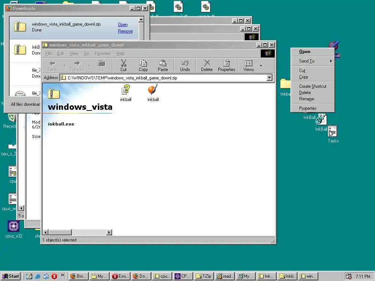This screenshot has height=281, width=375.
Task: Click the Up folder toolbar button
Action: (102, 65)
